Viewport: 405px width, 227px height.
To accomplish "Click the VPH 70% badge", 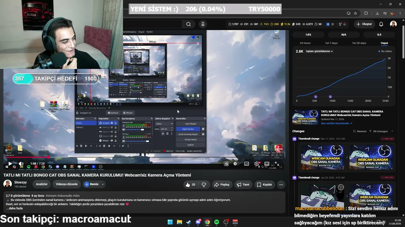I will pos(387,178).
